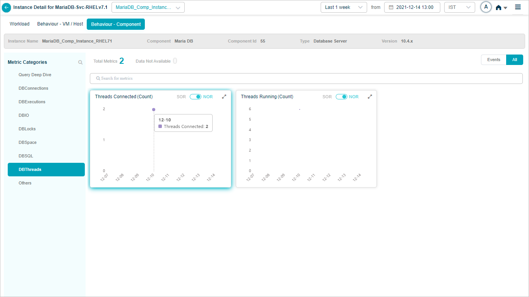Image resolution: width=529 pixels, height=297 pixels.
Task: Switch to the Workload tab
Action: click(20, 24)
